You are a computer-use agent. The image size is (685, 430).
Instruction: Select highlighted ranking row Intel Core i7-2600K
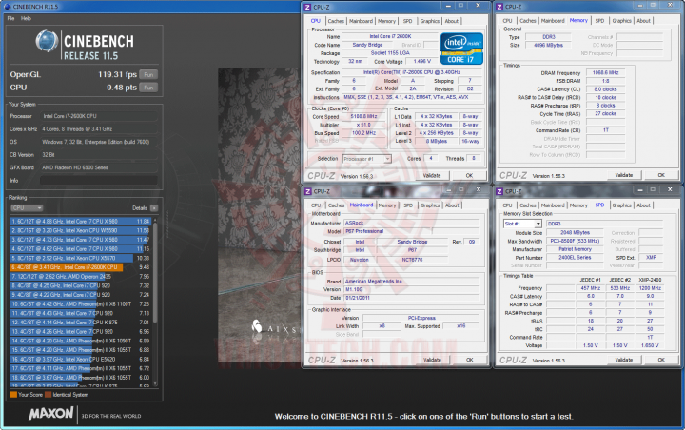click(80, 267)
